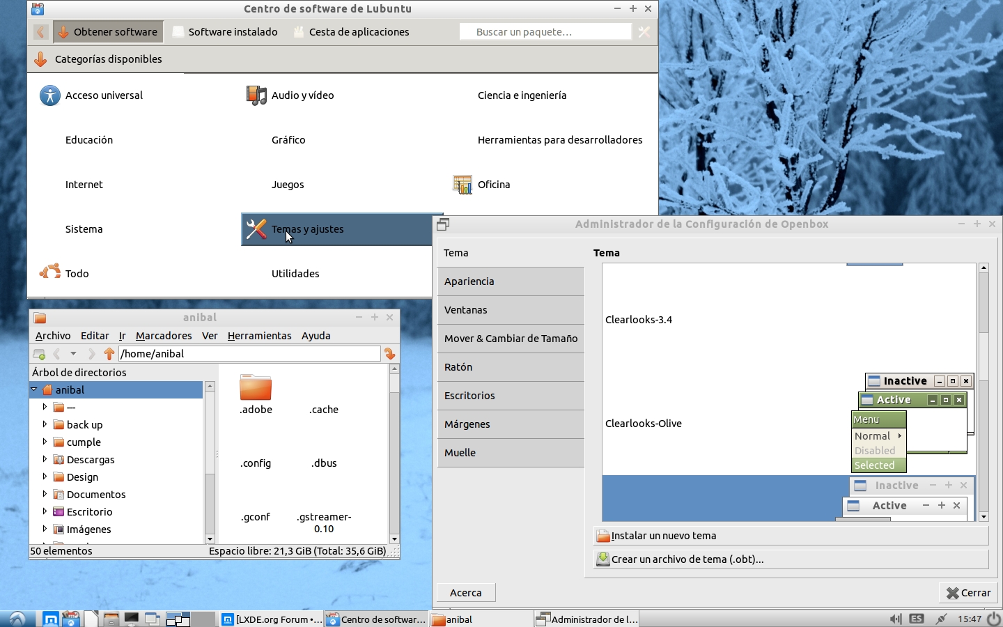
Task: Expand the Documentos folder
Action: (45, 493)
